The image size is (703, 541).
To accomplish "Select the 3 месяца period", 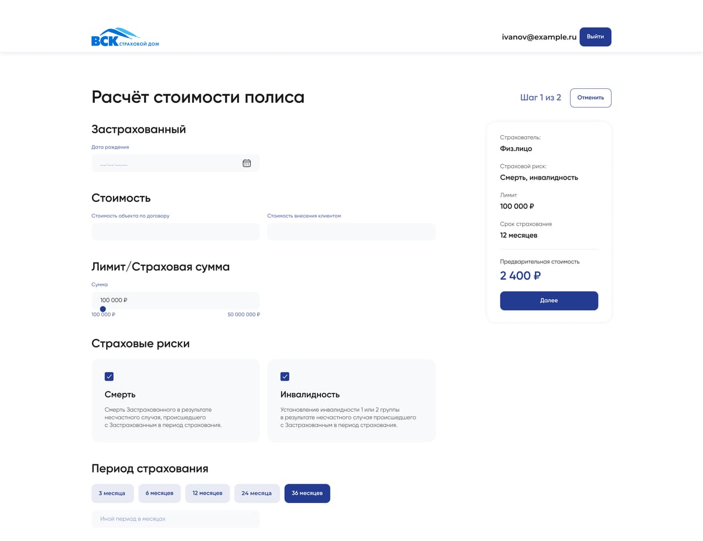I will (x=112, y=493).
